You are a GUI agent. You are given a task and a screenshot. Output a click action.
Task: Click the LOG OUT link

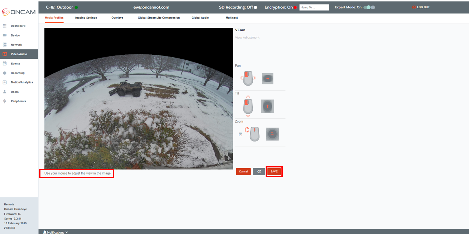423,7
